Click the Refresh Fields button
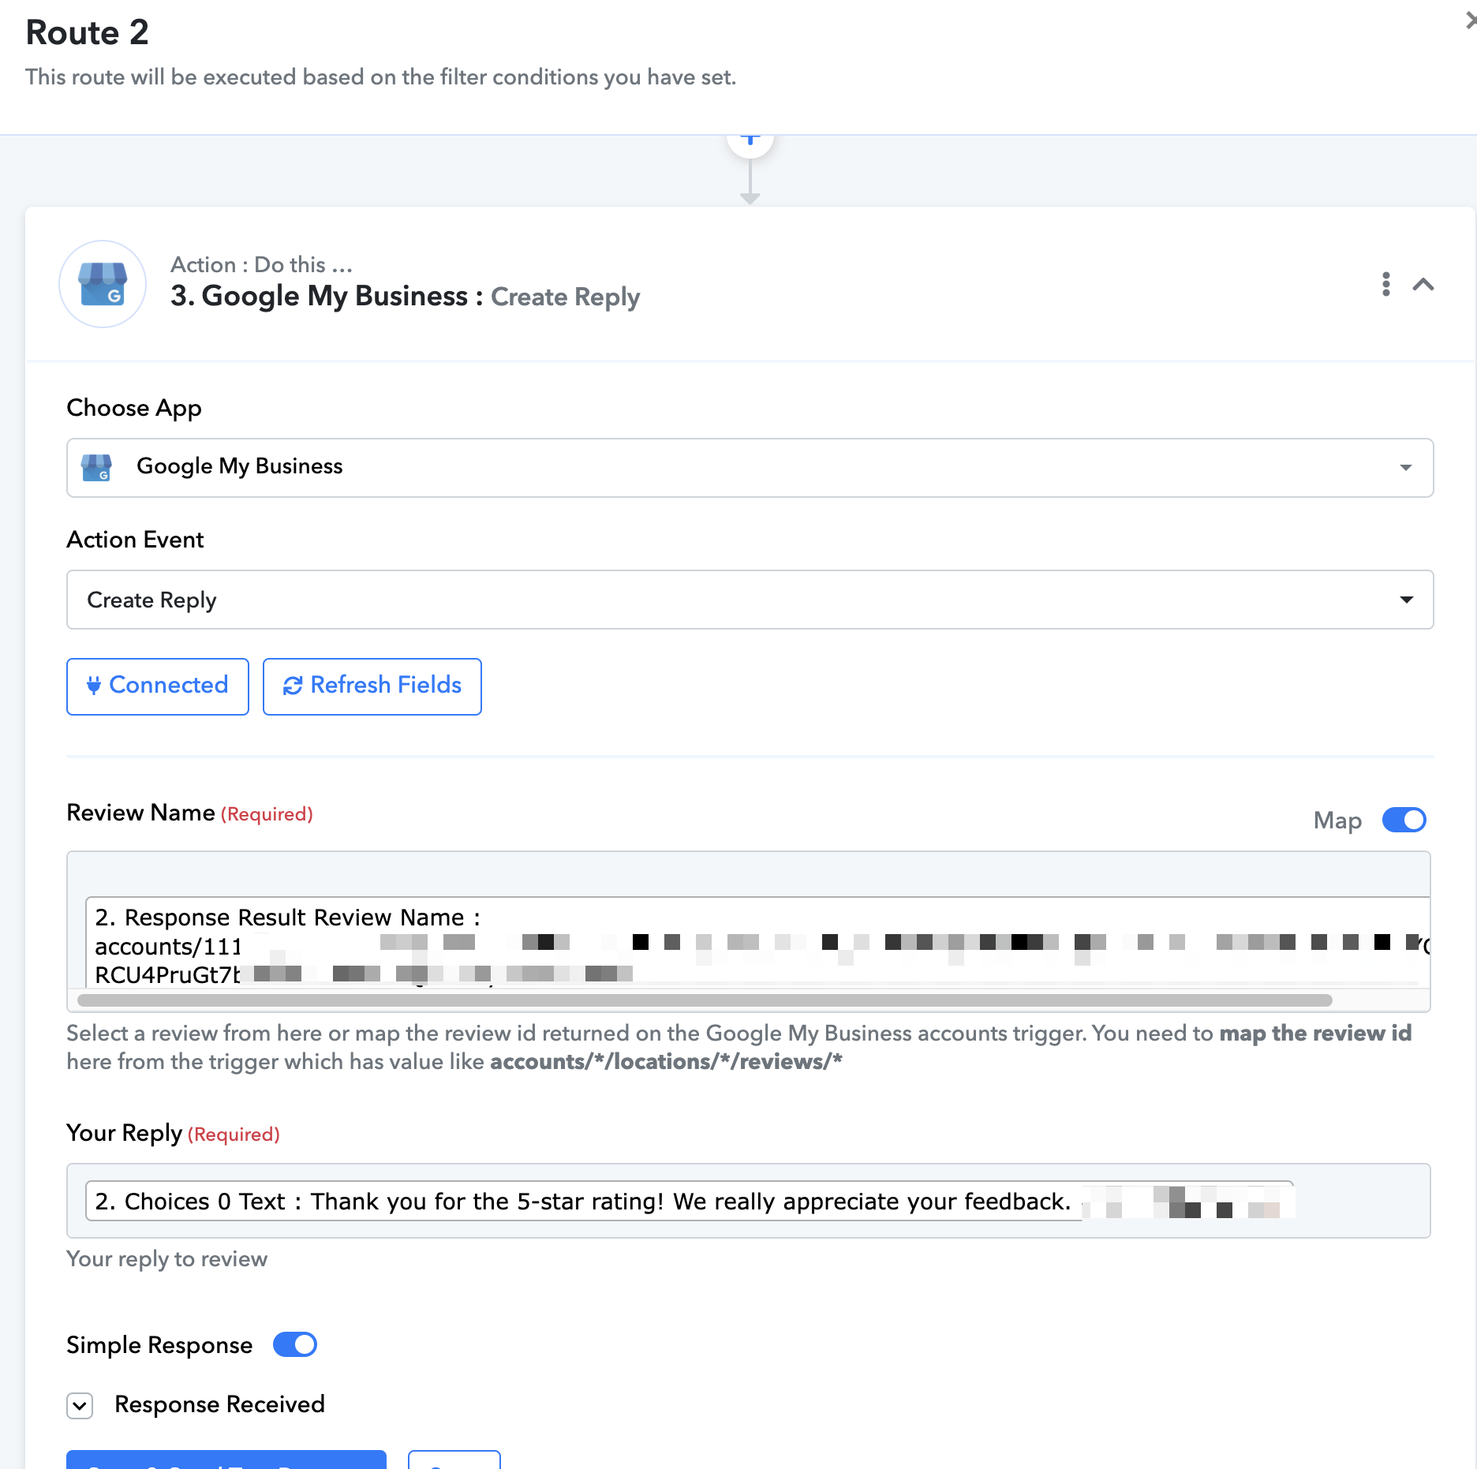This screenshot has height=1469, width=1477. 372,686
